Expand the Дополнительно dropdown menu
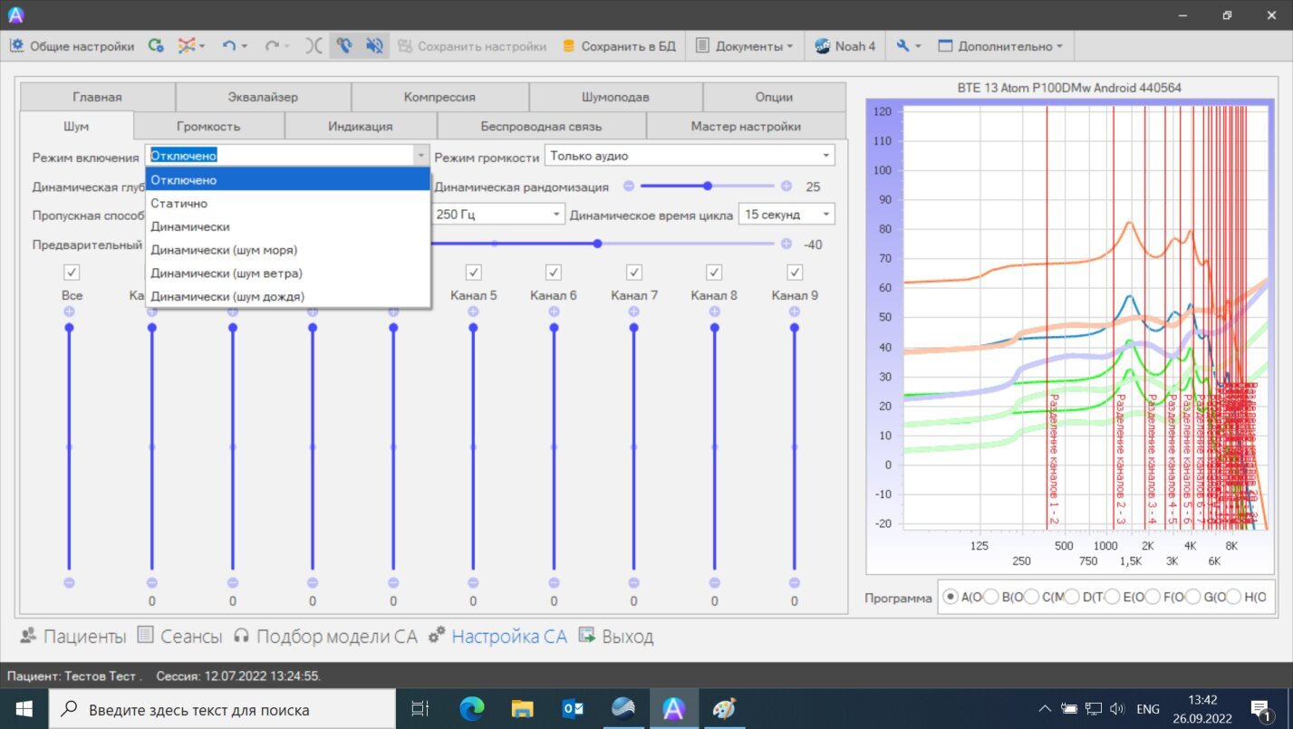Screen dimensions: 1293x729 pyautogui.click(x=1000, y=46)
